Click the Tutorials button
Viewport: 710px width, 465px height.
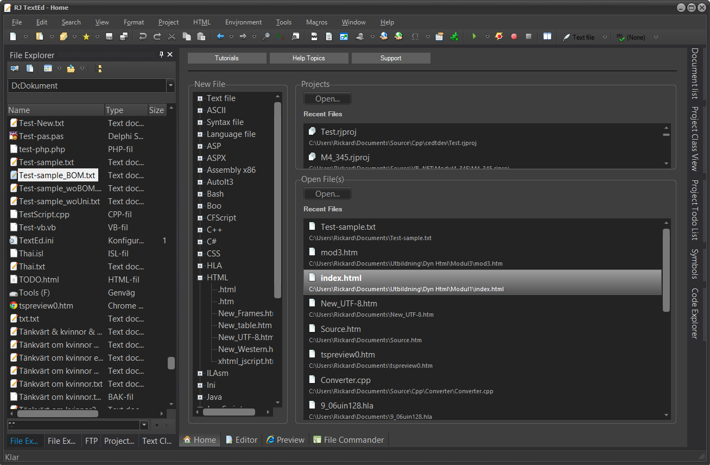click(227, 58)
